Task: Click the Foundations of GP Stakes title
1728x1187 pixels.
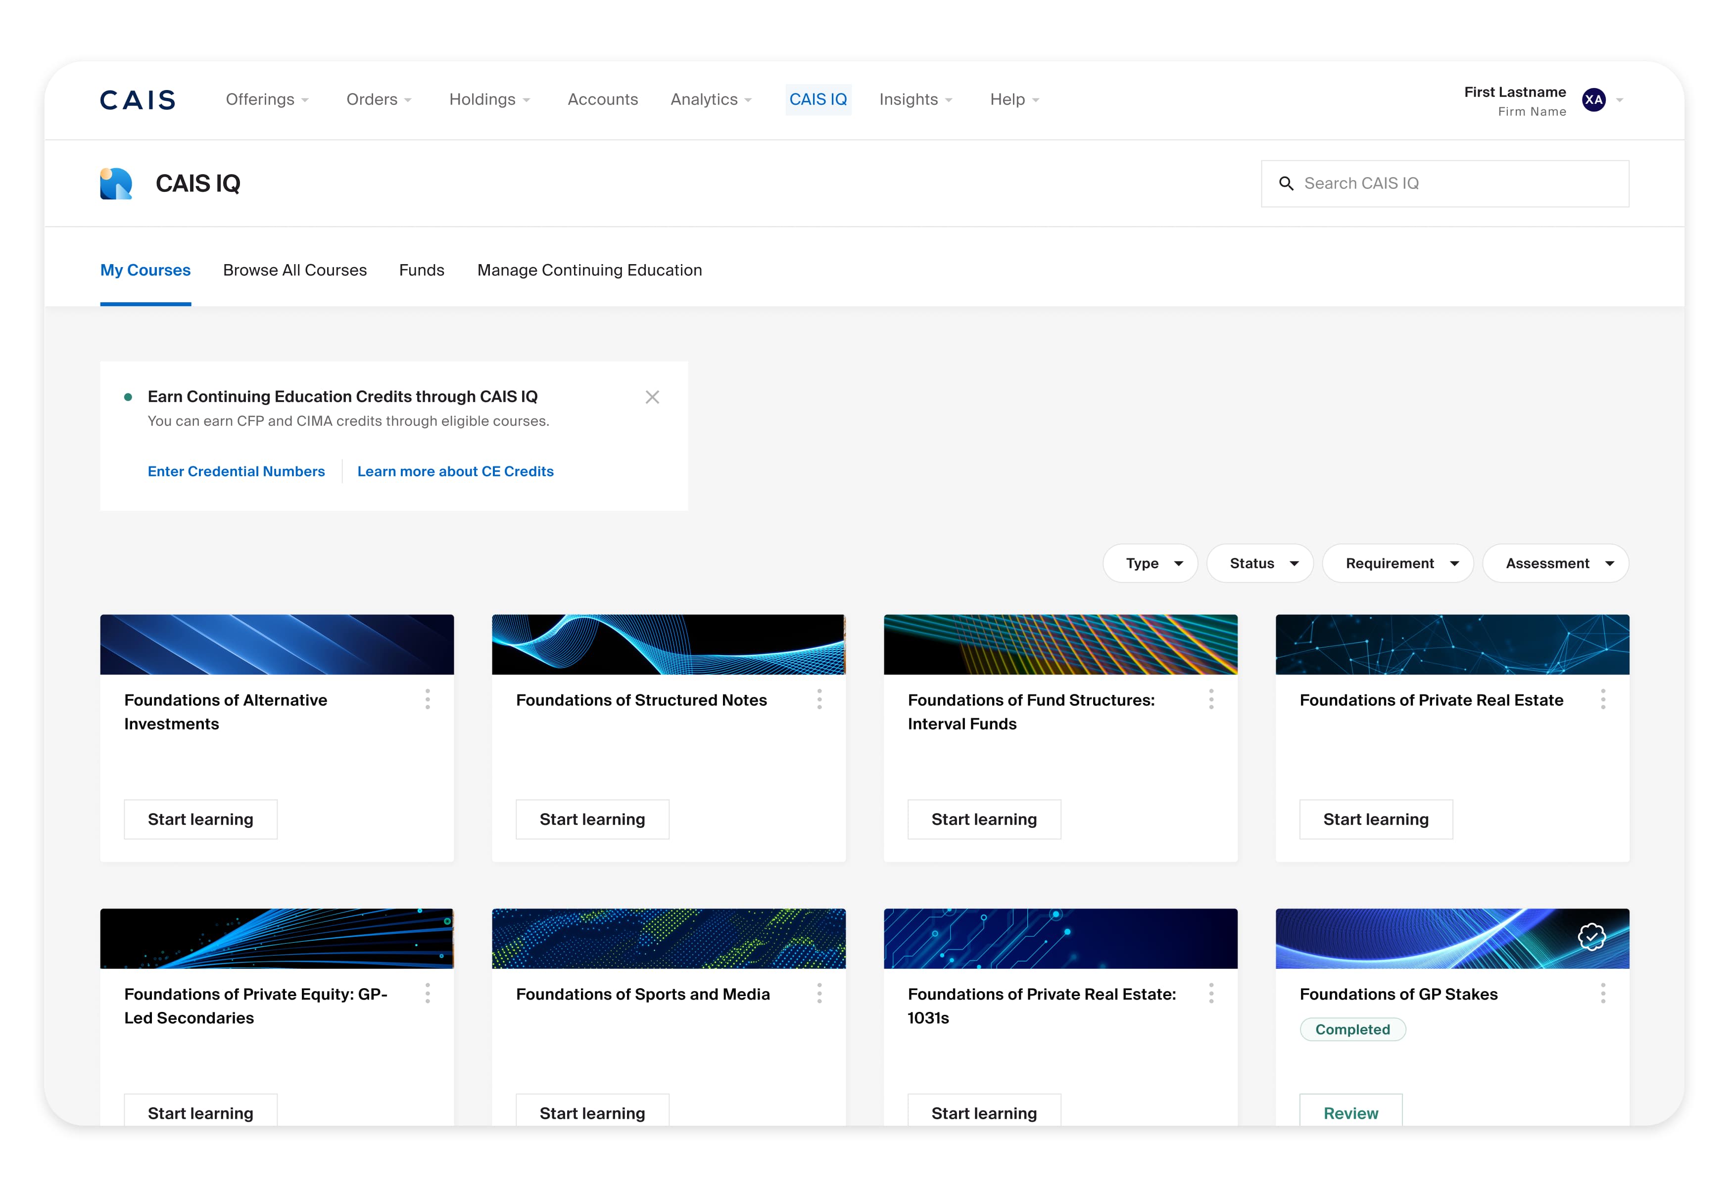Action: [1398, 994]
